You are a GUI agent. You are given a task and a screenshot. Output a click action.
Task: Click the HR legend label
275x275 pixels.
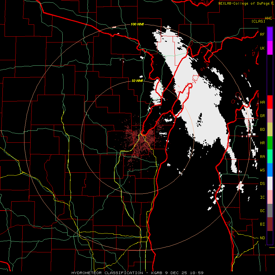coord(262,143)
